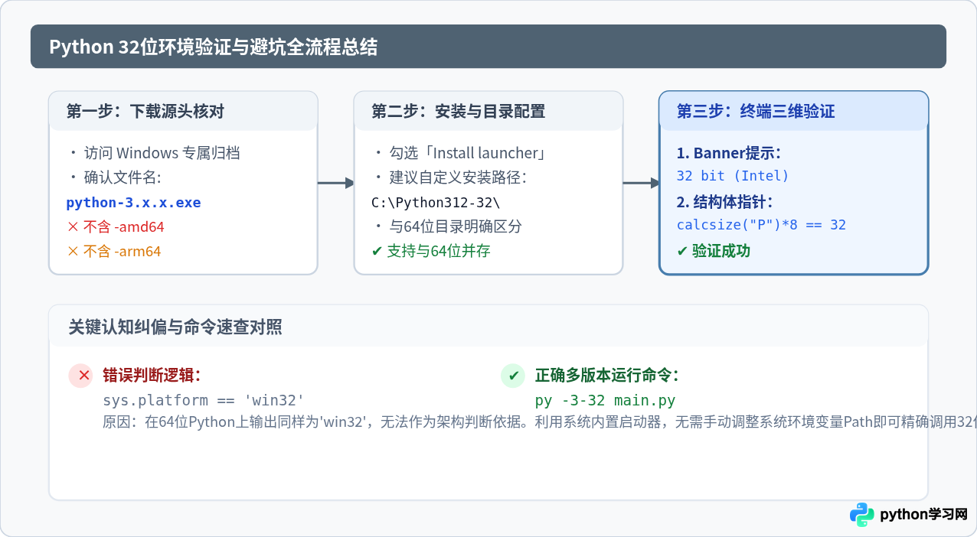Click '正确多版本运行命令:' heading
Screen dimensions: 977x537
coord(607,376)
